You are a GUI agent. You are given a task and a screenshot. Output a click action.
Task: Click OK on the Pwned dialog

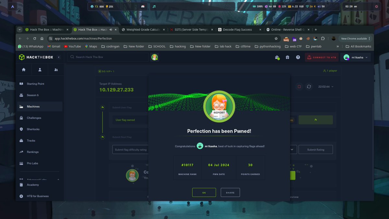(204, 192)
